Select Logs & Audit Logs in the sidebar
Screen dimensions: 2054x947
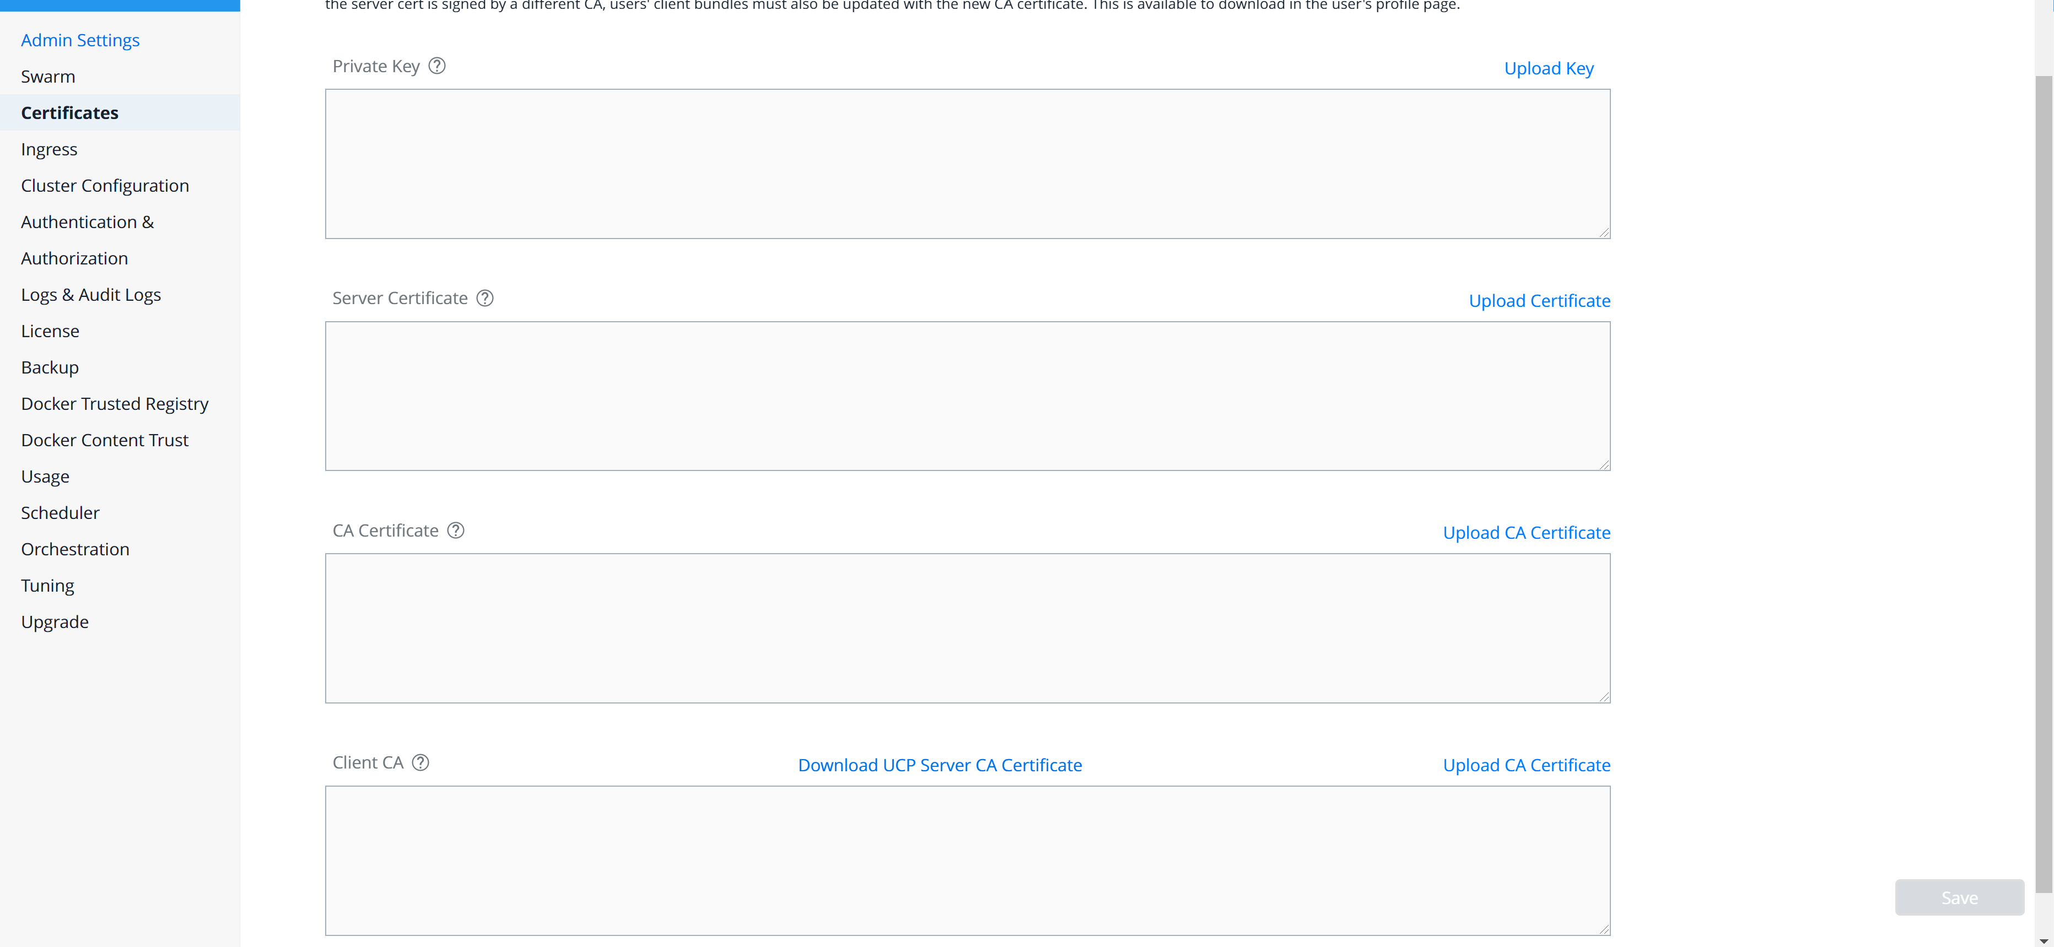91,295
